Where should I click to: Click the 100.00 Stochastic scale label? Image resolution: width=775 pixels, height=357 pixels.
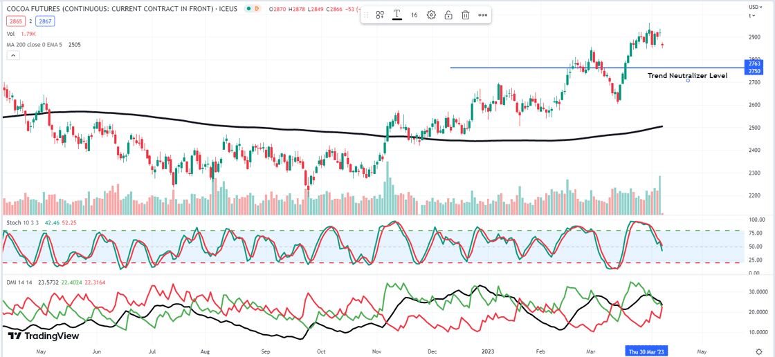(x=757, y=220)
